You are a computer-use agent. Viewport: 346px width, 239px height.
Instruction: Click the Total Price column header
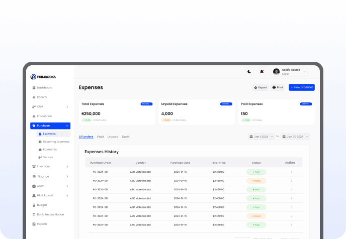click(218, 163)
